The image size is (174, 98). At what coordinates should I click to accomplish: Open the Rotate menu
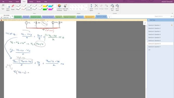[106, 7]
